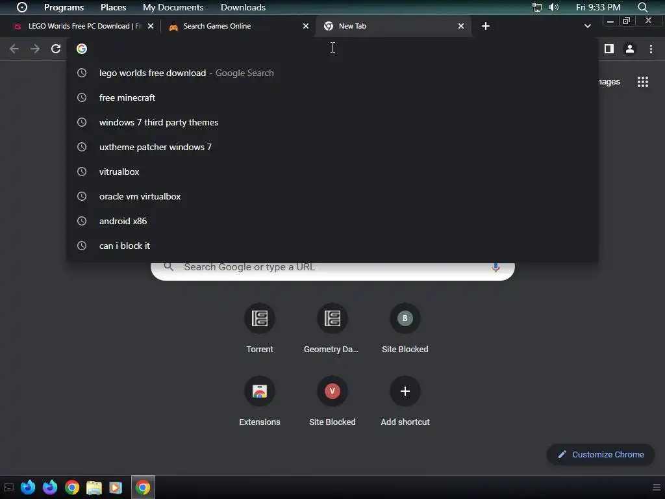Open the taskbar hamburger menu at right
Image resolution: width=665 pixels, height=499 pixels.
tap(656, 487)
